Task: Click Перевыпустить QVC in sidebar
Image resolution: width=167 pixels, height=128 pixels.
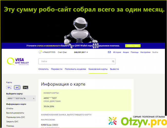Action: (x=15, y=117)
